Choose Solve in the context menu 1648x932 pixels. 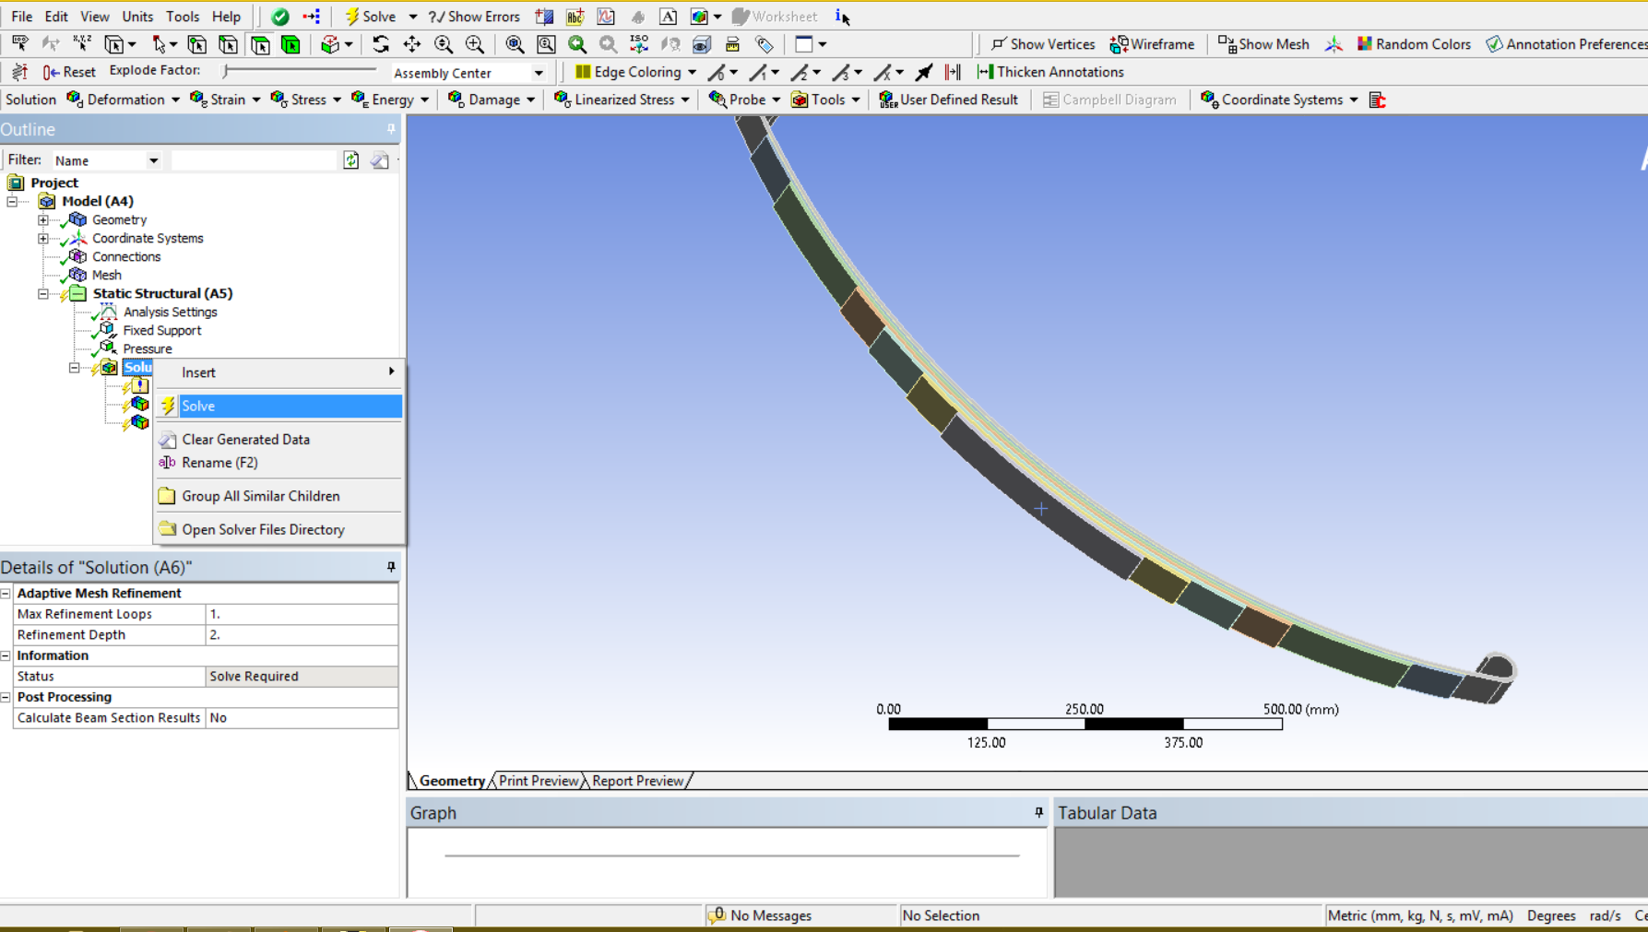279,406
